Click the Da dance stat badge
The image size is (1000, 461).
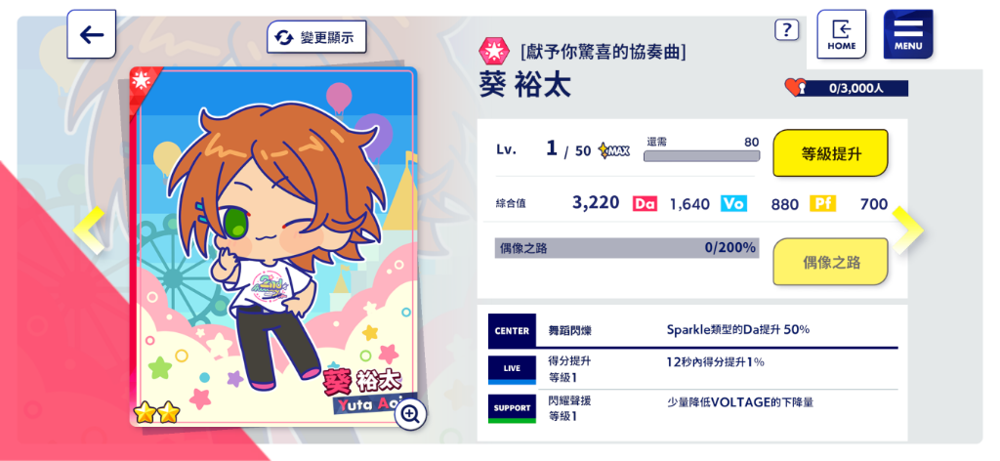coord(645,204)
